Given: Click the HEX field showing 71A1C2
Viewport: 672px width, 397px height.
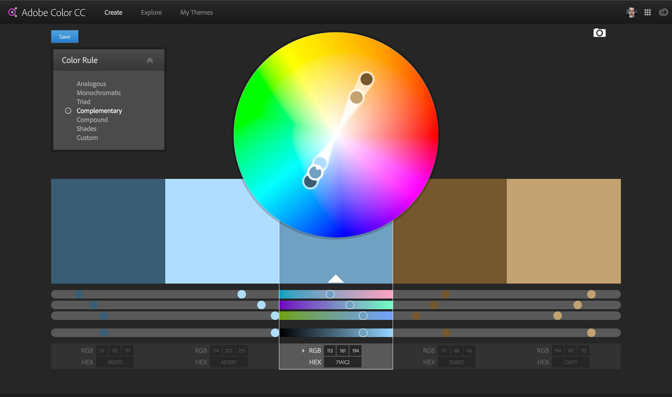Looking at the screenshot, I should pos(342,362).
